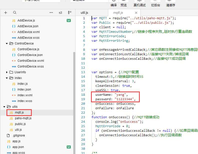This screenshot has height=154, width=198.
Task: Click the hide sidebar panel icon
Action: click(70, 12)
